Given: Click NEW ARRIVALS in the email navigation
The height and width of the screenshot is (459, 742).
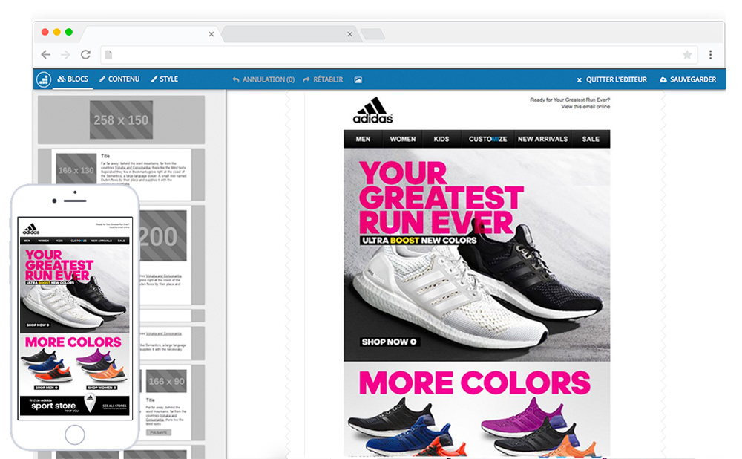Looking at the screenshot, I should click(x=542, y=139).
